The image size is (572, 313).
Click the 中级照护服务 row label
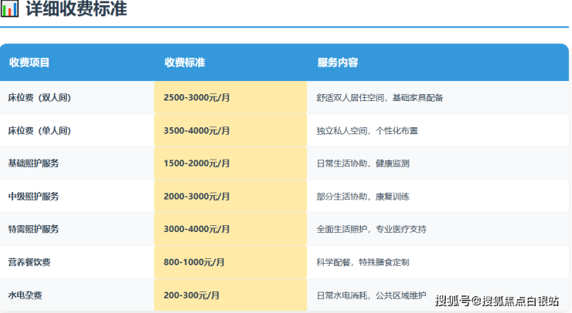(x=33, y=197)
